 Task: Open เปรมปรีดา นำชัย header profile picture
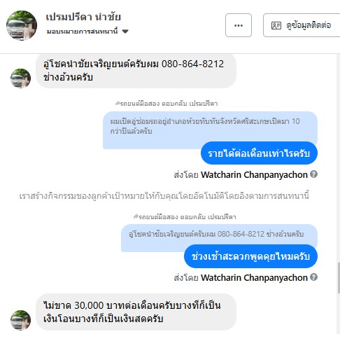pyautogui.click(x=22, y=25)
